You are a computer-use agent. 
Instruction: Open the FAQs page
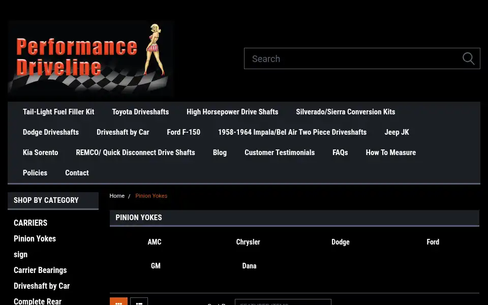pos(340,152)
